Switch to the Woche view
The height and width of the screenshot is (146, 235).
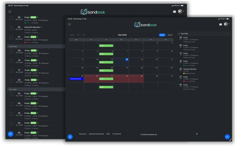[170, 35]
